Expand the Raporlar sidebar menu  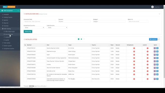(10, 23)
